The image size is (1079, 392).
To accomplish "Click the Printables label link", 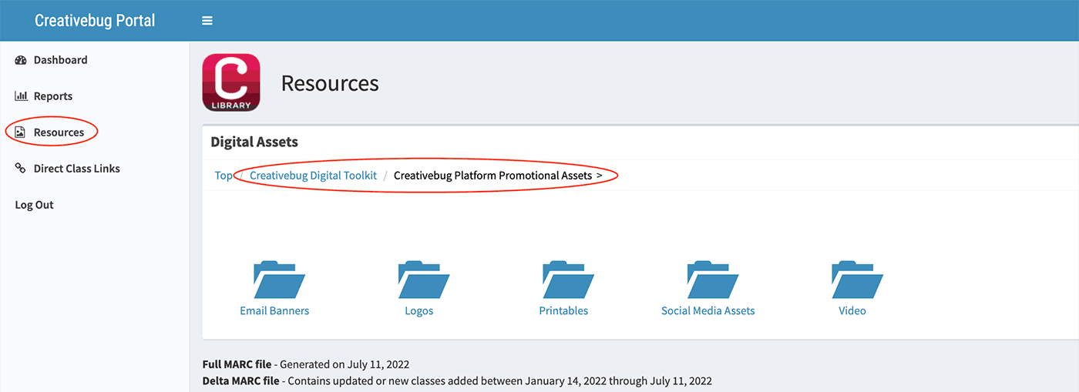I will (563, 311).
